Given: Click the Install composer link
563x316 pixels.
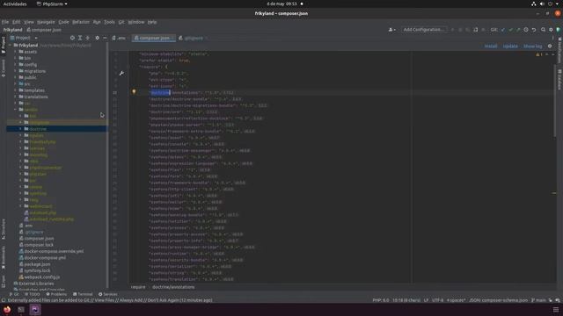Looking at the screenshot, I should pyautogui.click(x=491, y=47).
